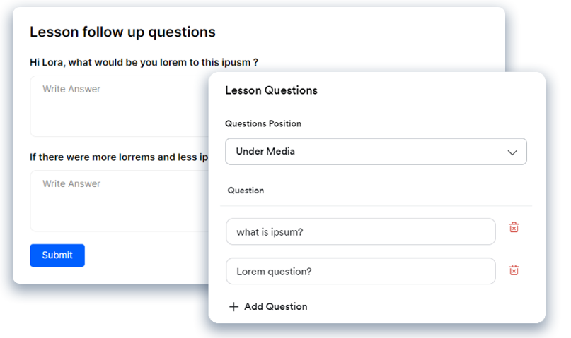Focus the second Write Answer text box
Viewport: 571px width, 338px height.
pyautogui.click(x=120, y=201)
